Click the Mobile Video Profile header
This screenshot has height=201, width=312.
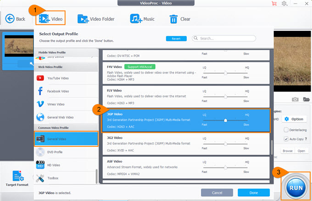[66, 52]
